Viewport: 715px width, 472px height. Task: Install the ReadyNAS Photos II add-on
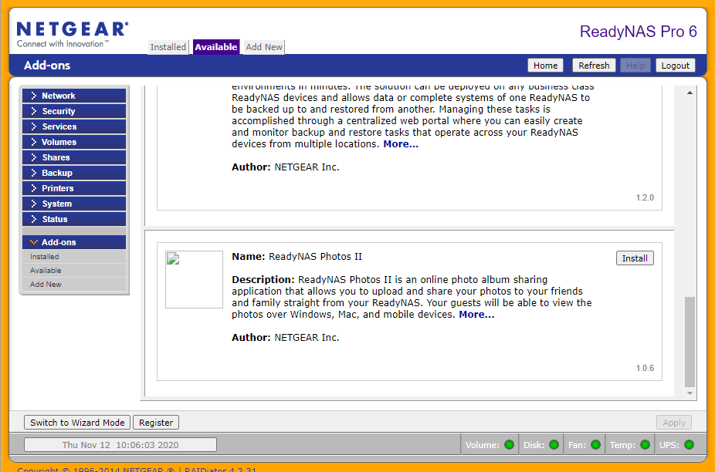point(635,258)
